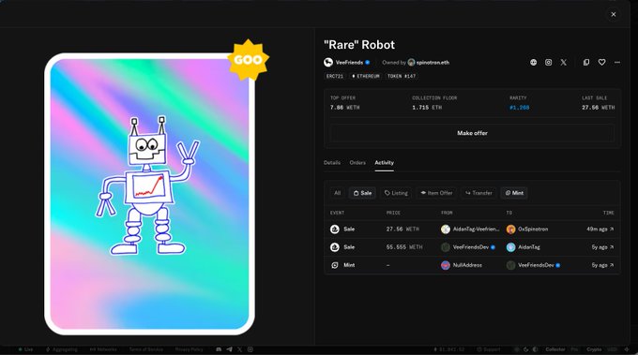Click the OpenSea icon on 27.56 WETH sale

[x=334, y=229]
